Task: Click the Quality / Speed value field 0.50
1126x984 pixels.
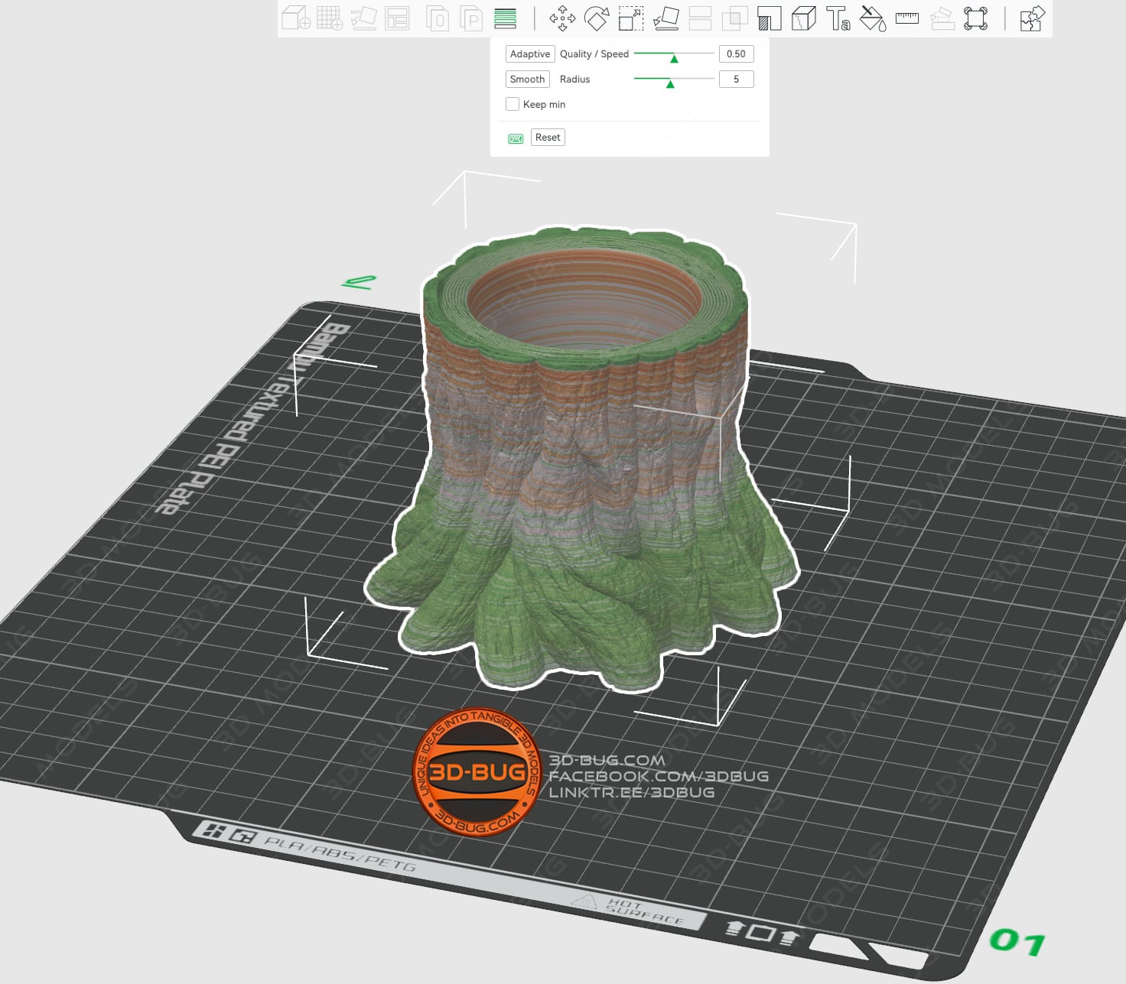Action: pos(736,54)
